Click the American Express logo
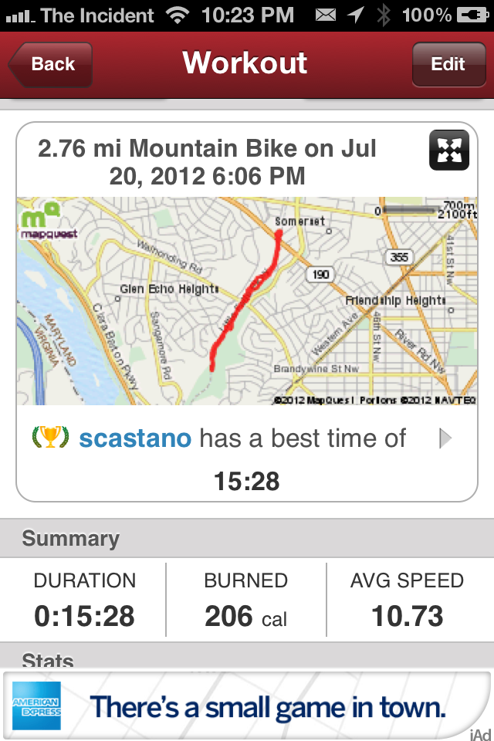Screen dimensions: 494x741 coord(37,705)
